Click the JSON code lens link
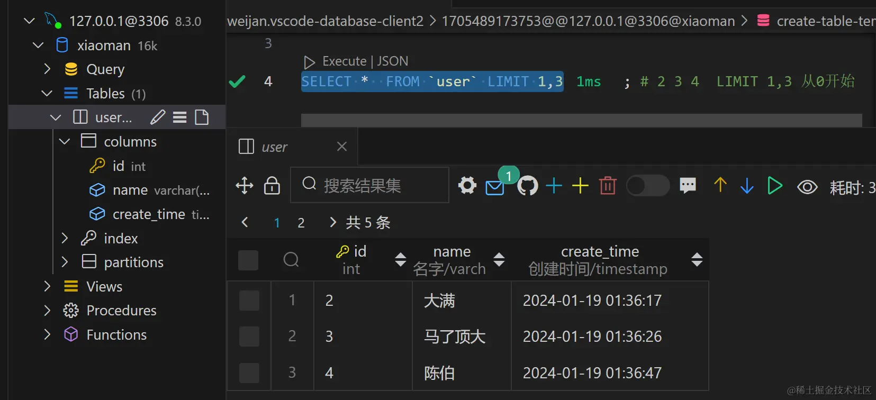The height and width of the screenshot is (400, 876). coord(392,61)
